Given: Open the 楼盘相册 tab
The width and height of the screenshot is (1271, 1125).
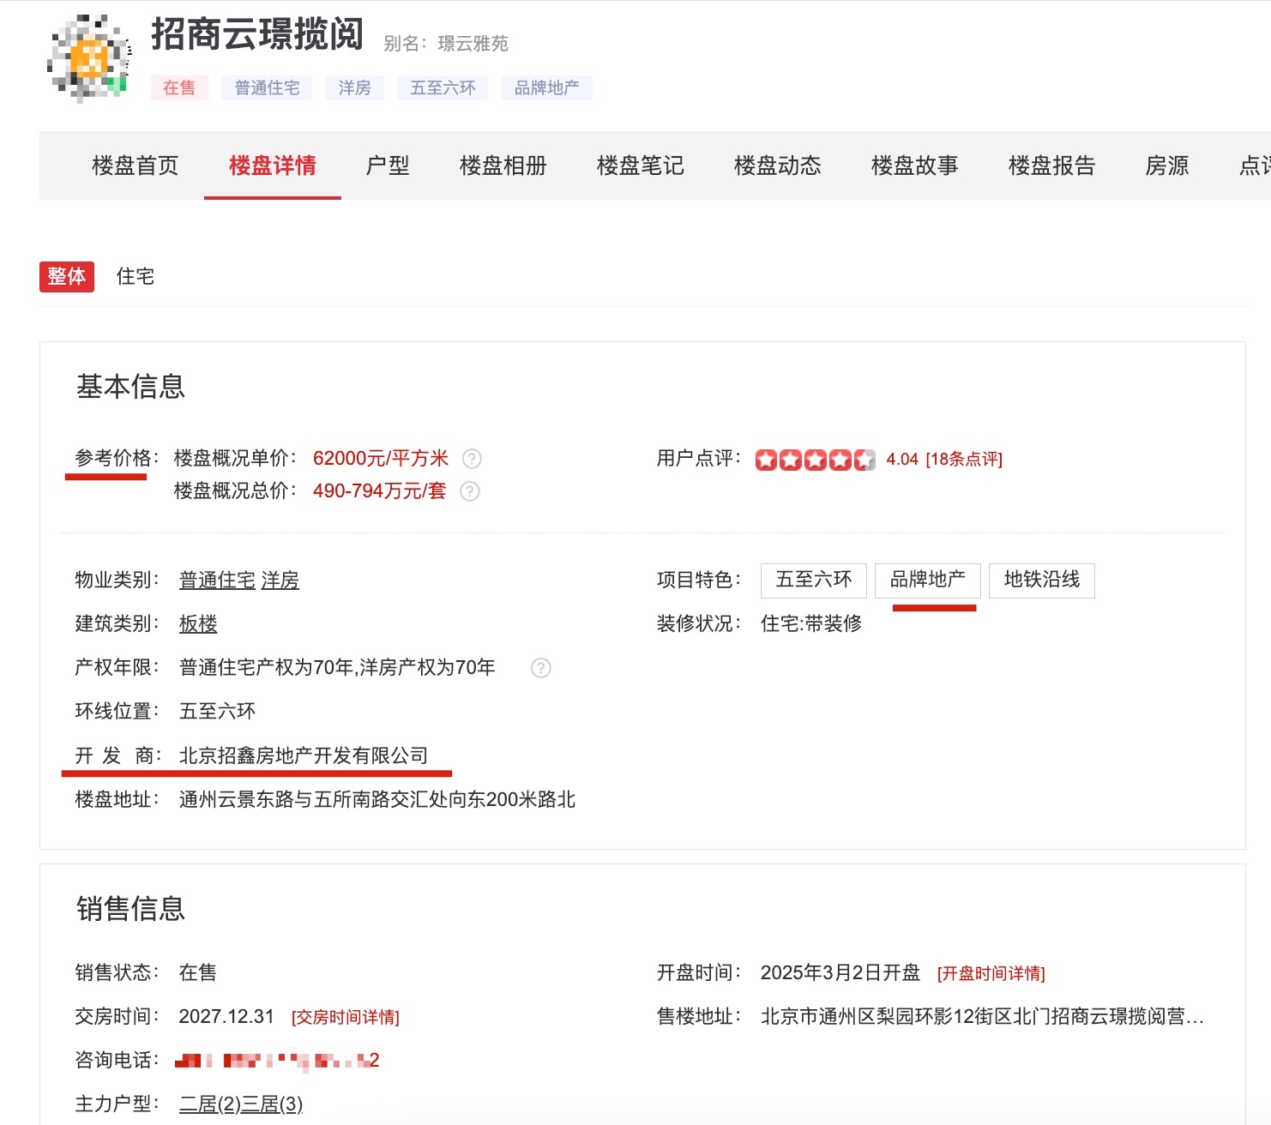Looking at the screenshot, I should tap(503, 165).
